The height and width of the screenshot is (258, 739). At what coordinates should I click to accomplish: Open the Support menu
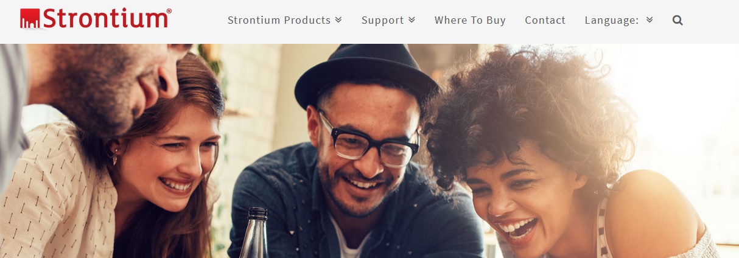382,20
